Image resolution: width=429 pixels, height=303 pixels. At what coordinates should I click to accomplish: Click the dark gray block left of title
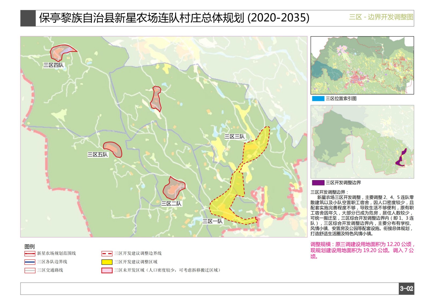[28, 18]
